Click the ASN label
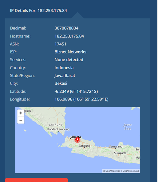Viewport: 158px width, 182px height. click(14, 44)
